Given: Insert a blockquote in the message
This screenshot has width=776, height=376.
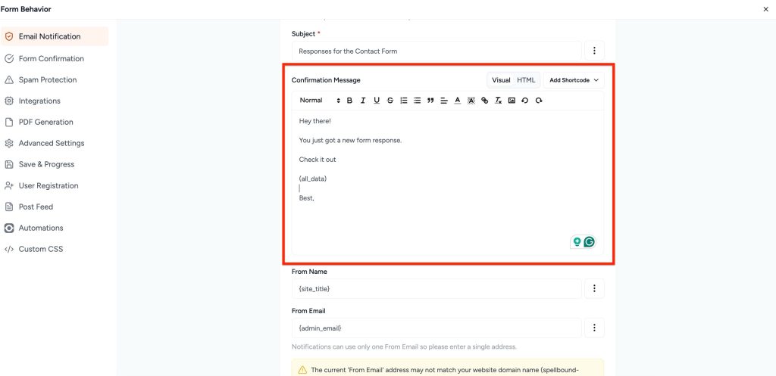Looking at the screenshot, I should point(430,101).
